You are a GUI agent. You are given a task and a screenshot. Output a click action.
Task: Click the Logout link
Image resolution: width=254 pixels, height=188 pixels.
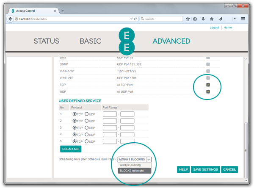pyautogui.click(x=214, y=28)
